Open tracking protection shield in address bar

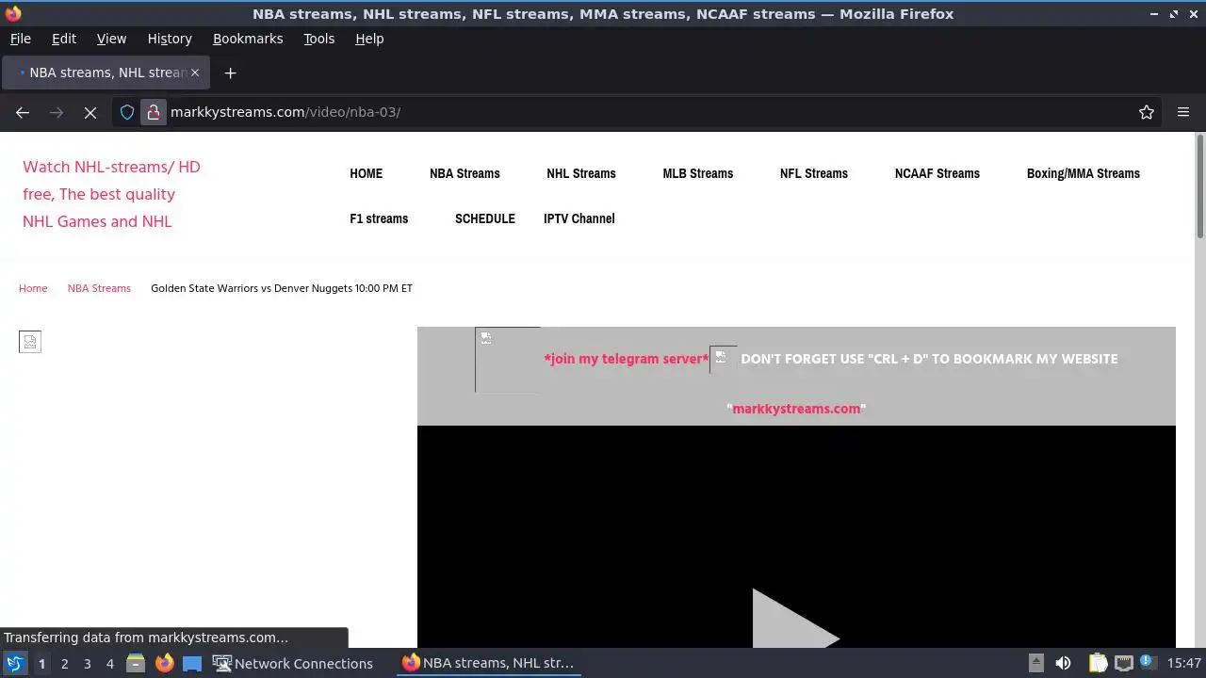pyautogui.click(x=127, y=112)
